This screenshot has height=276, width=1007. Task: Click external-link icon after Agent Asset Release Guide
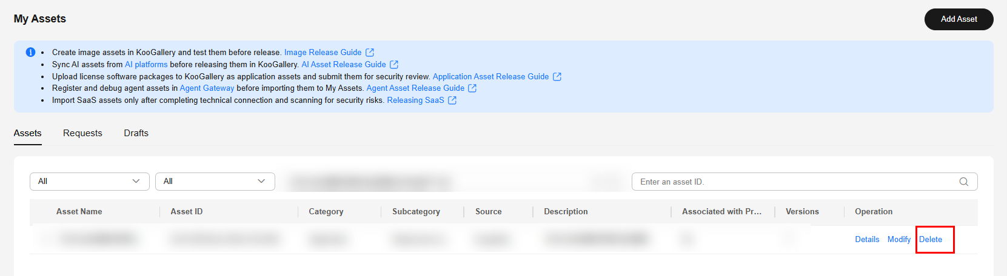[472, 88]
